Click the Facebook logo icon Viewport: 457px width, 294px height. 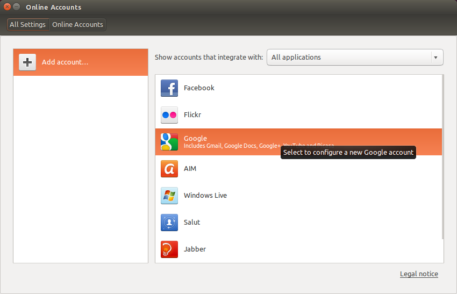tap(169, 88)
